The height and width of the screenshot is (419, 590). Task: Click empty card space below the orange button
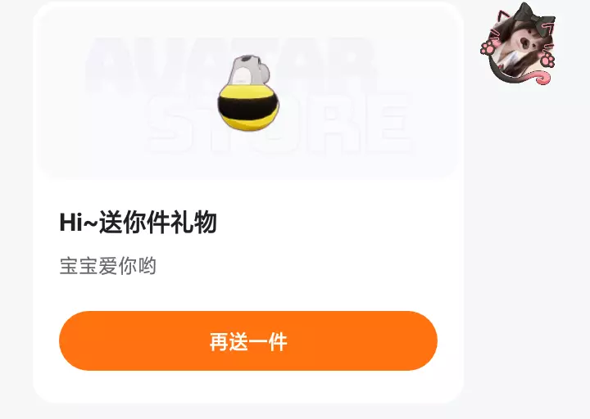(248, 387)
